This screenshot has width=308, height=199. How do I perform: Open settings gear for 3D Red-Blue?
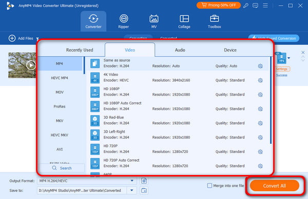pos(260,123)
